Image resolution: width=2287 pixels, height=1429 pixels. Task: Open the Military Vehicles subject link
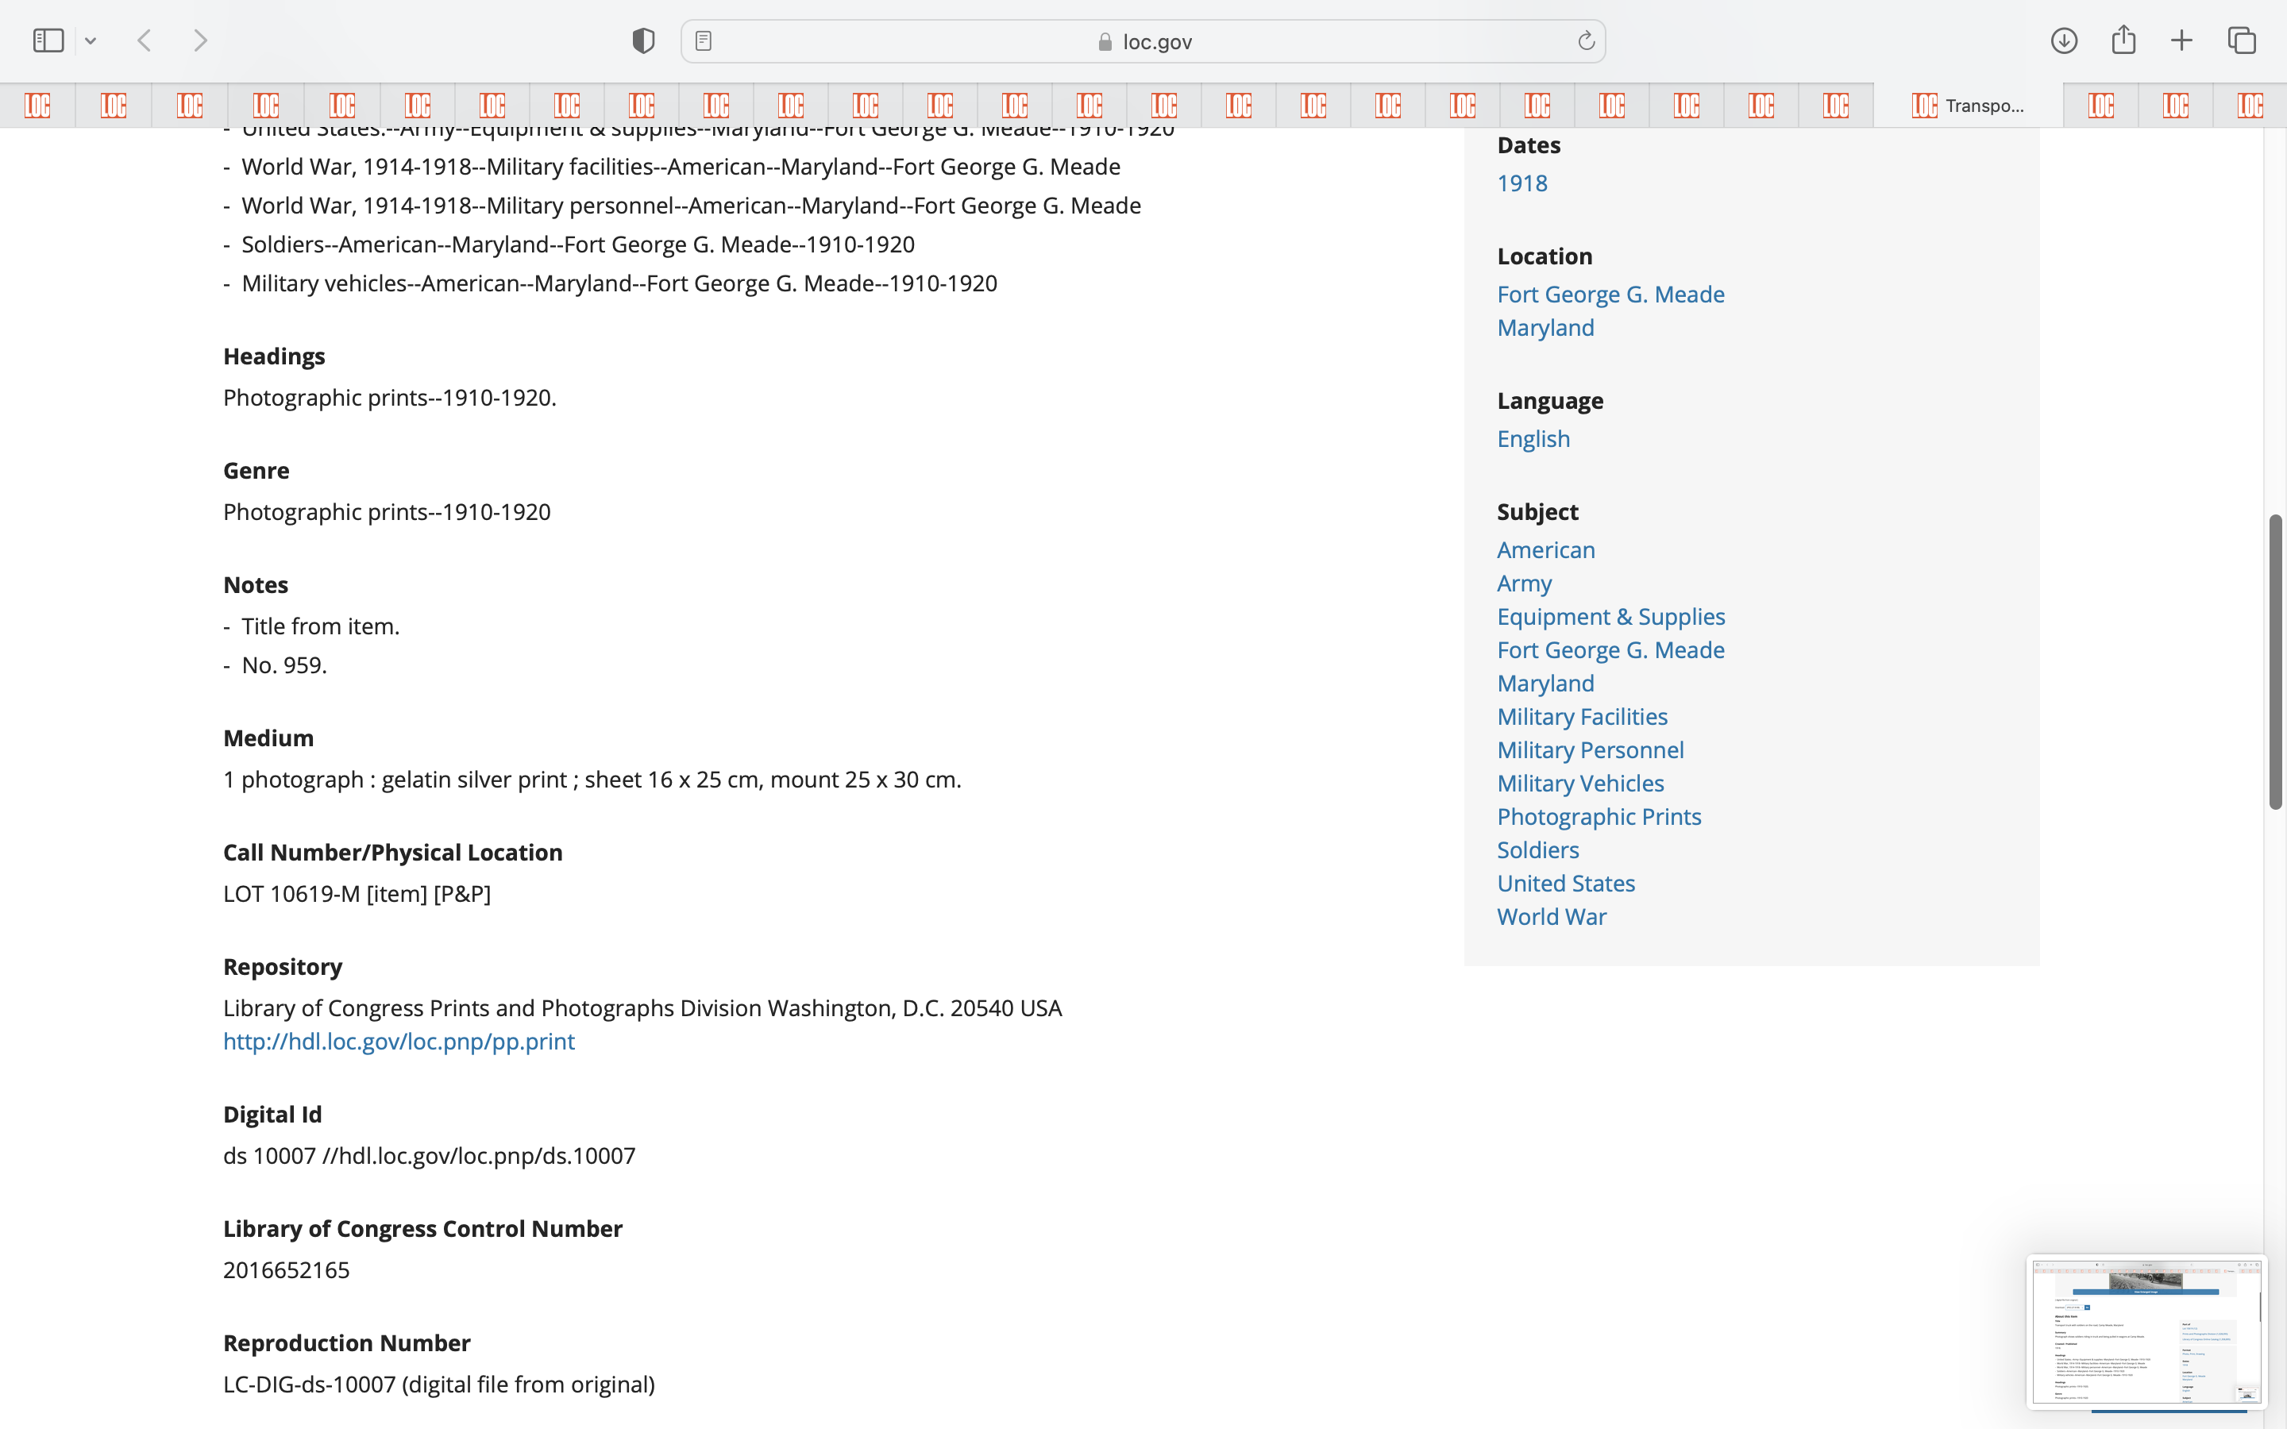pos(1580,784)
